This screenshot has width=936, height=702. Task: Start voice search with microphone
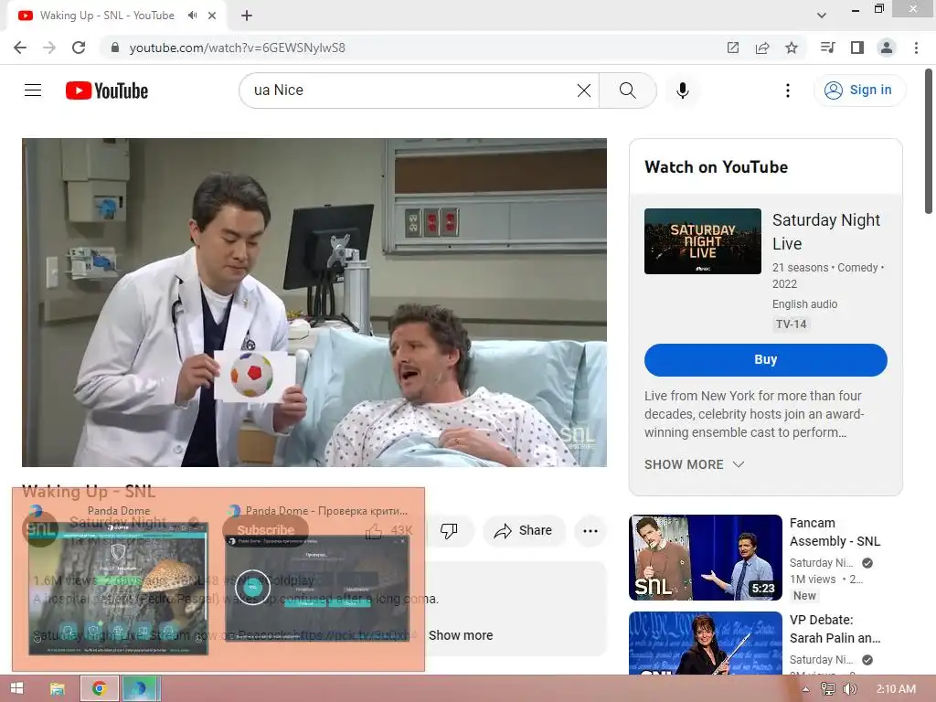[682, 90]
